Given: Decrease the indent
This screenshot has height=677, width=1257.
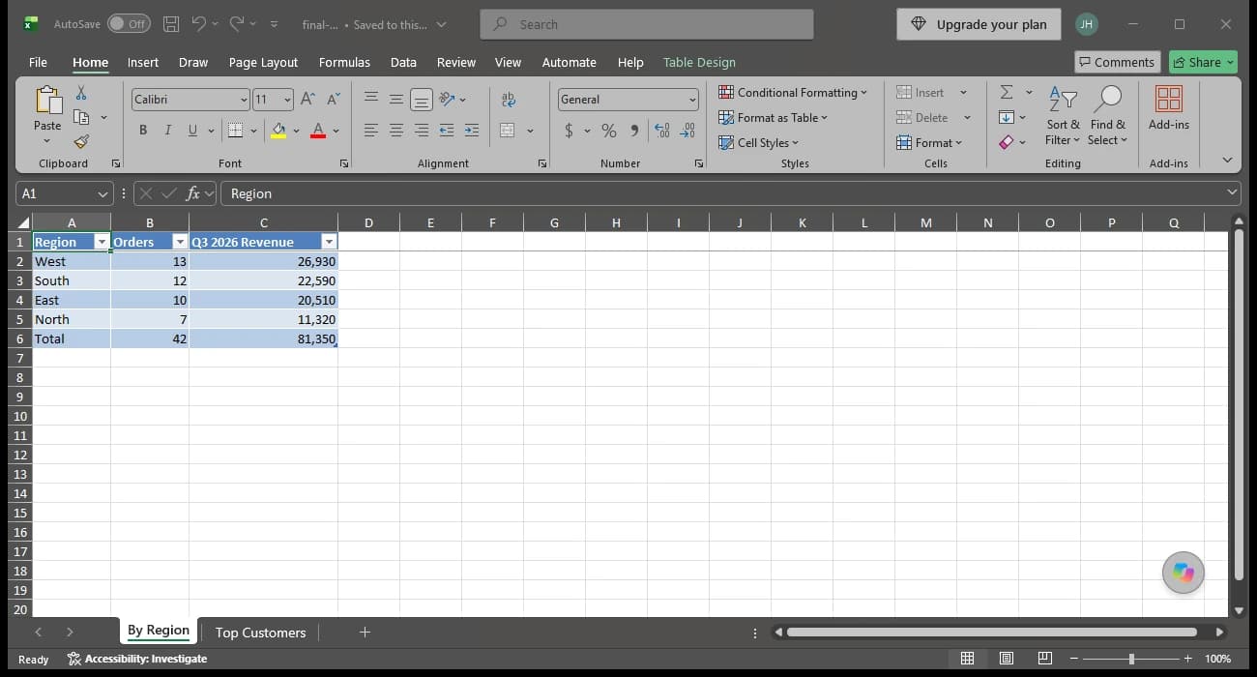Looking at the screenshot, I should [x=447, y=131].
